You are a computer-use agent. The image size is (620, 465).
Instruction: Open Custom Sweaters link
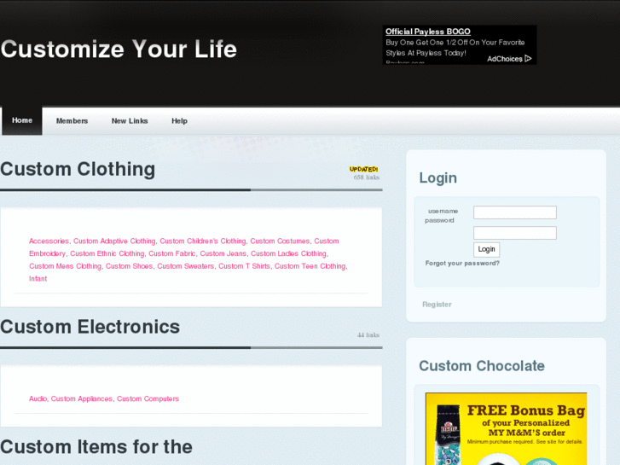185,266
